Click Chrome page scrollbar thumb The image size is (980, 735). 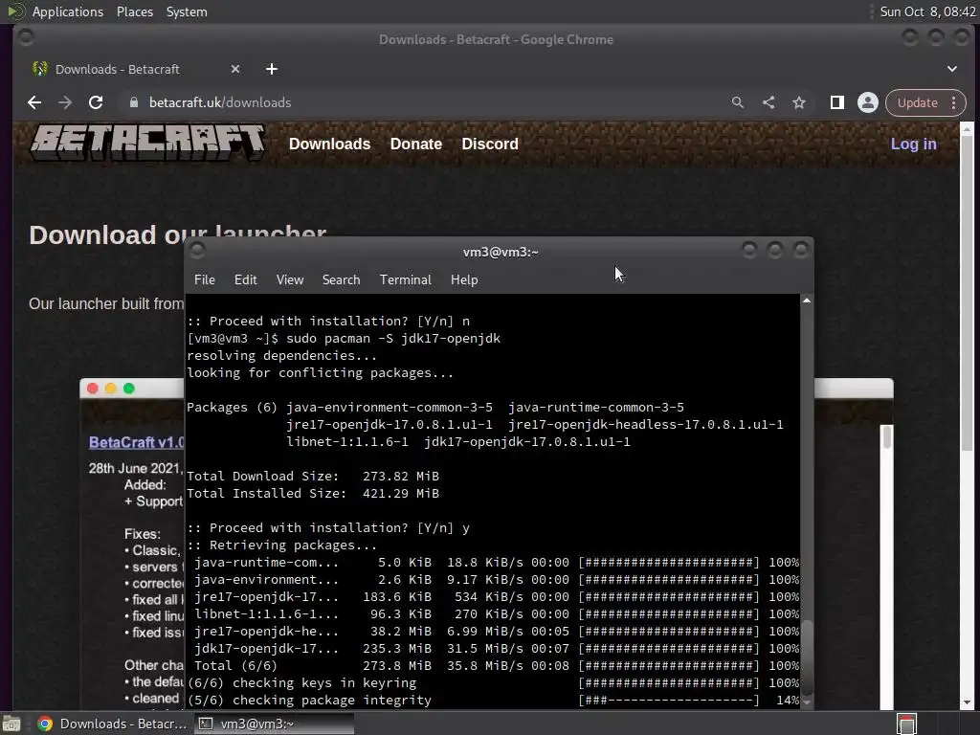[x=967, y=293]
